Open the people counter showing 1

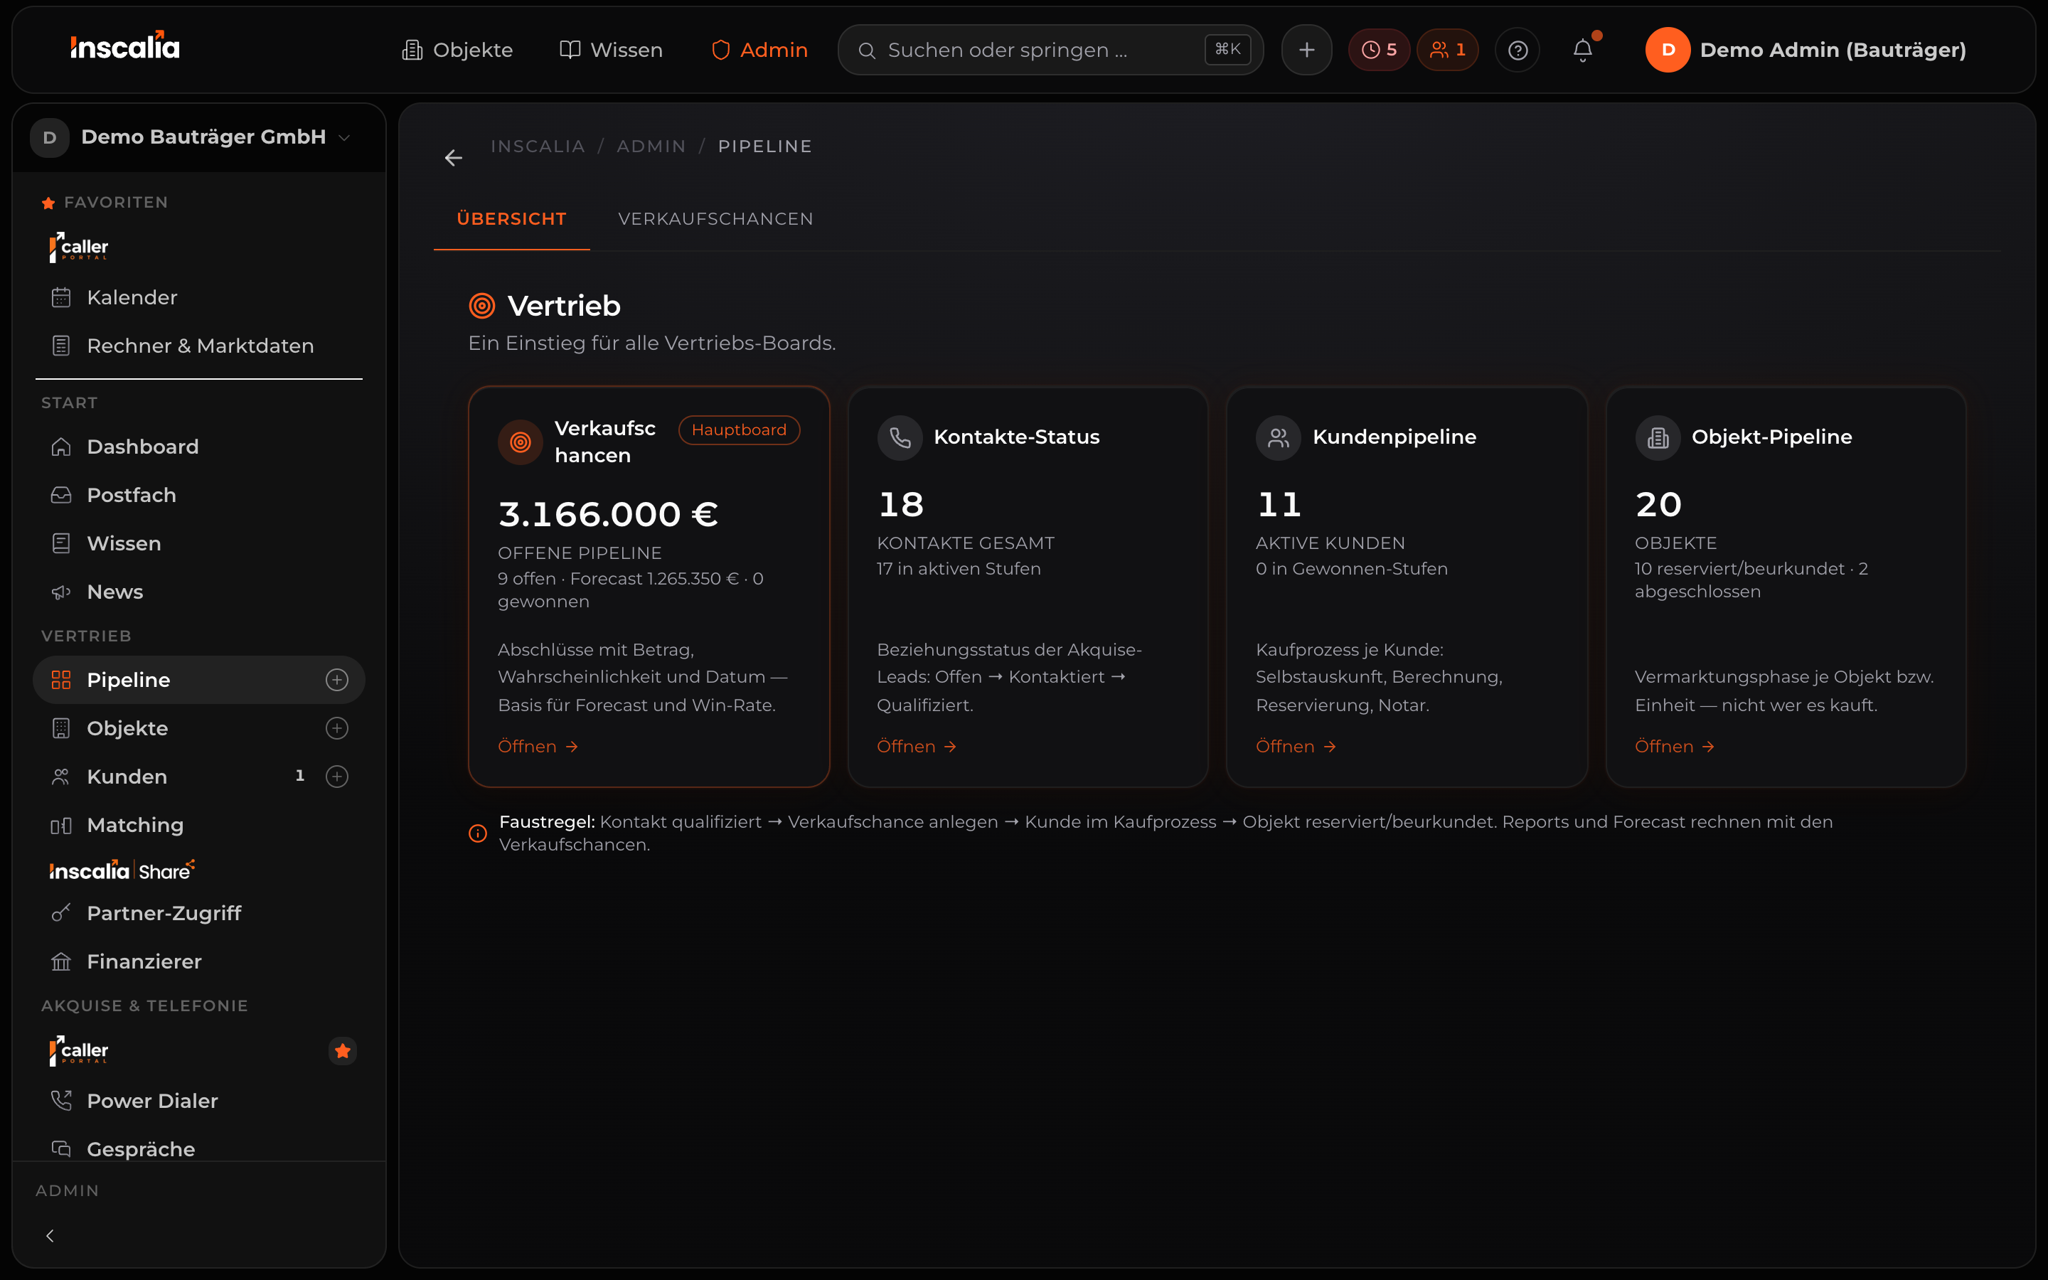[x=1447, y=50]
